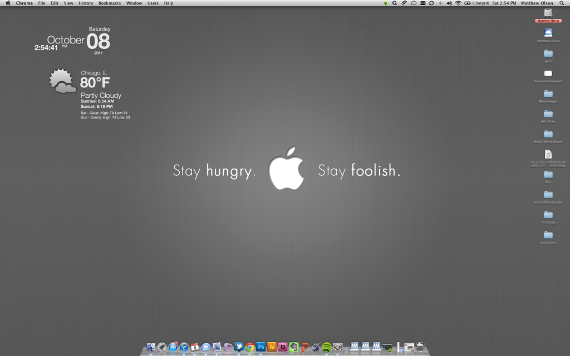Click the chat bubble menu bar icon
Viewport: 570px width, 356px height.
click(414, 3)
